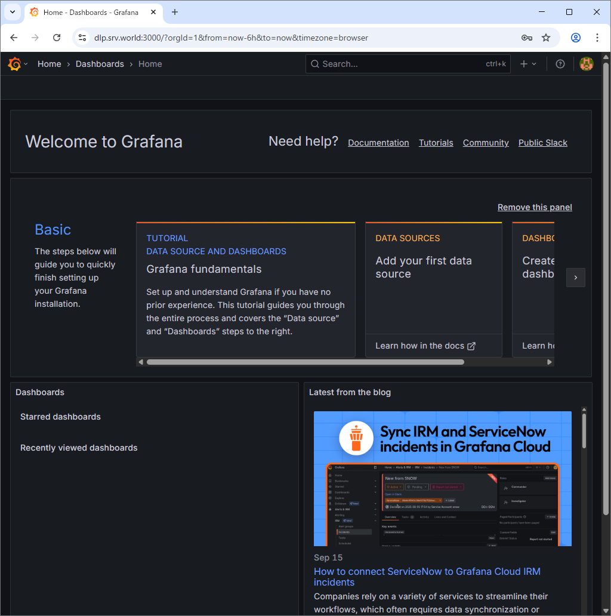Visit the Community link
The image size is (611, 616).
pyautogui.click(x=486, y=143)
